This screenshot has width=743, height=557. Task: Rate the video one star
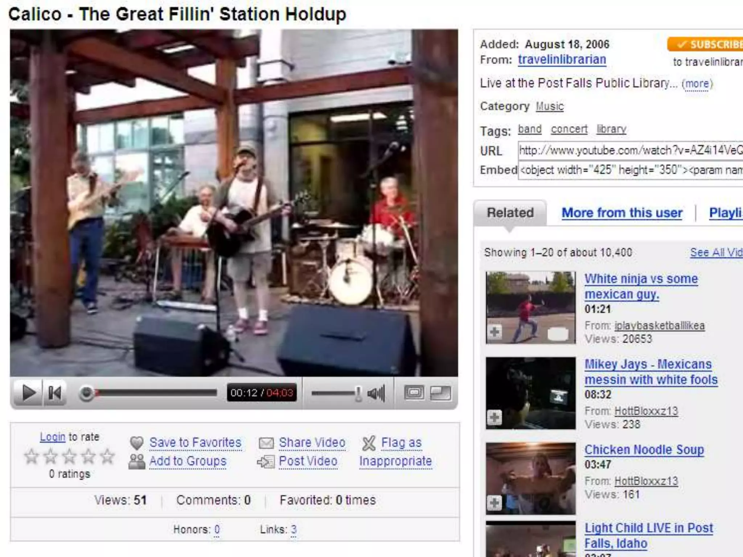pyautogui.click(x=32, y=456)
